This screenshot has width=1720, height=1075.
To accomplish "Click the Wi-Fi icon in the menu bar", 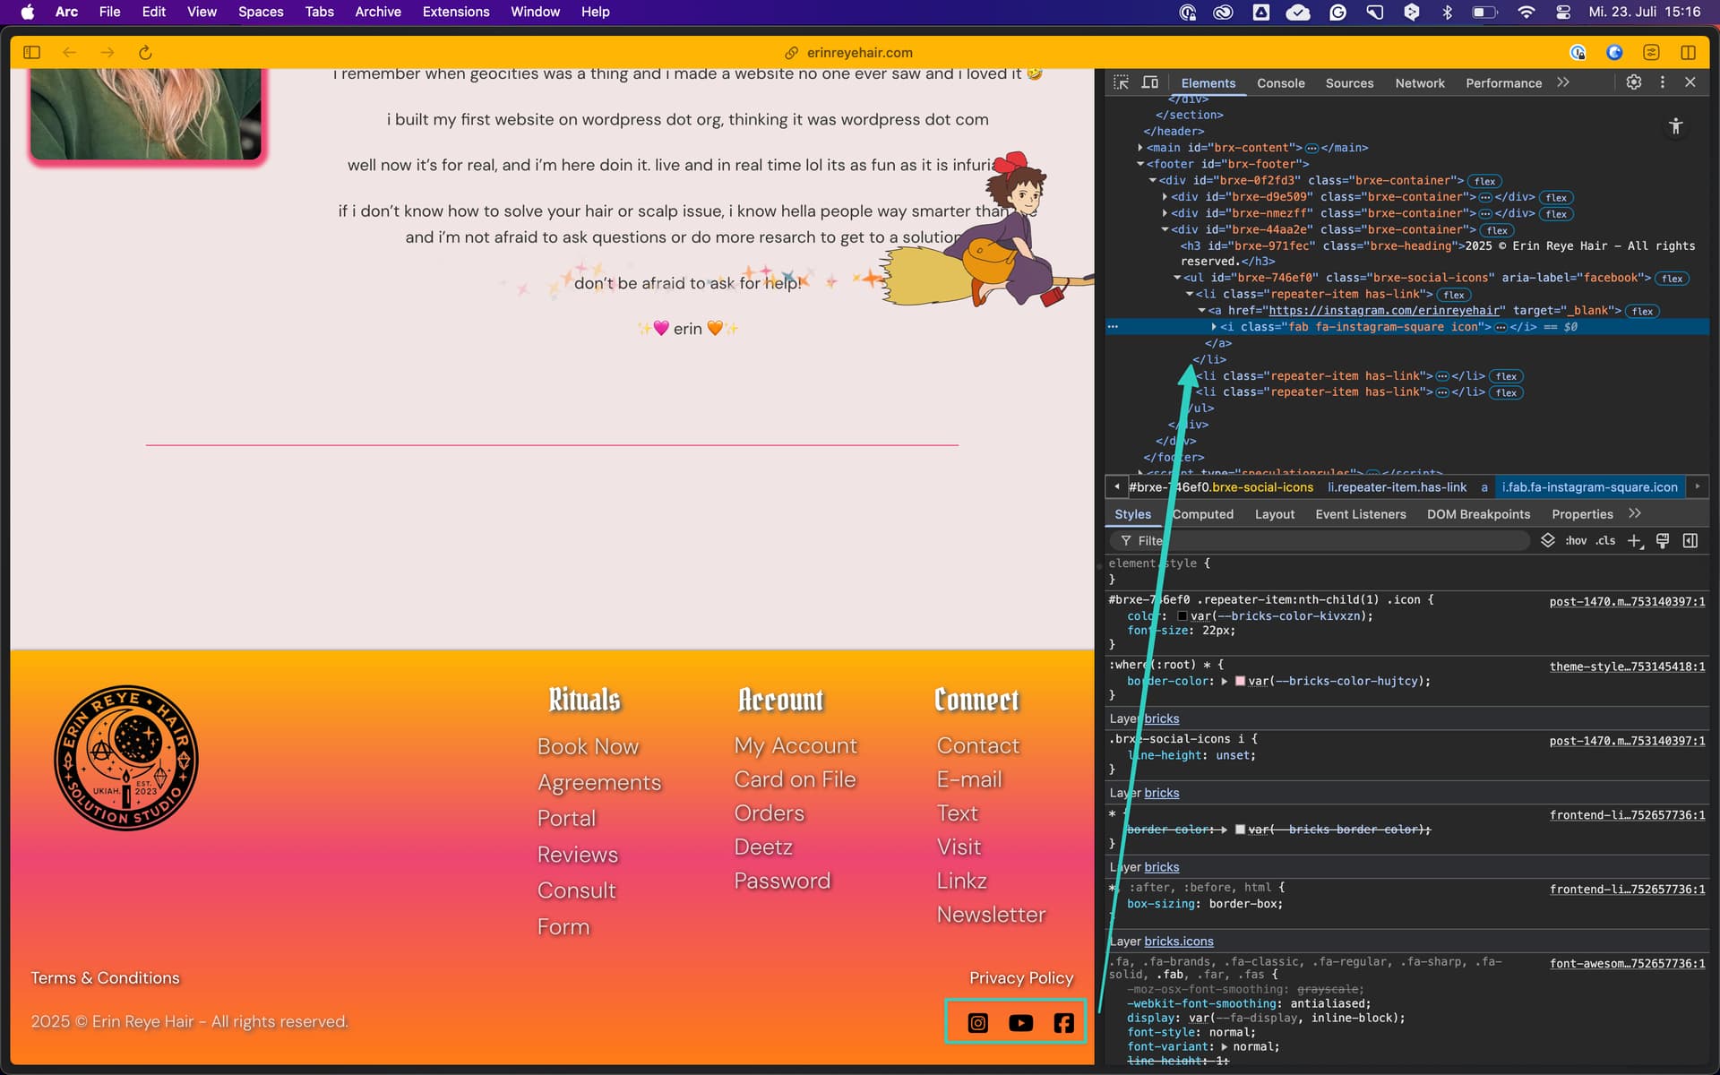I will click(1526, 12).
